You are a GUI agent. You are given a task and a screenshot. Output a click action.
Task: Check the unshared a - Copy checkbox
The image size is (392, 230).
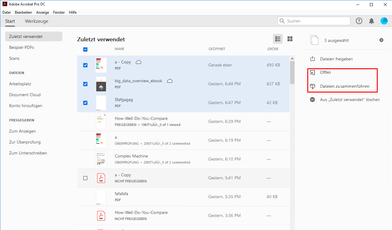click(x=85, y=178)
